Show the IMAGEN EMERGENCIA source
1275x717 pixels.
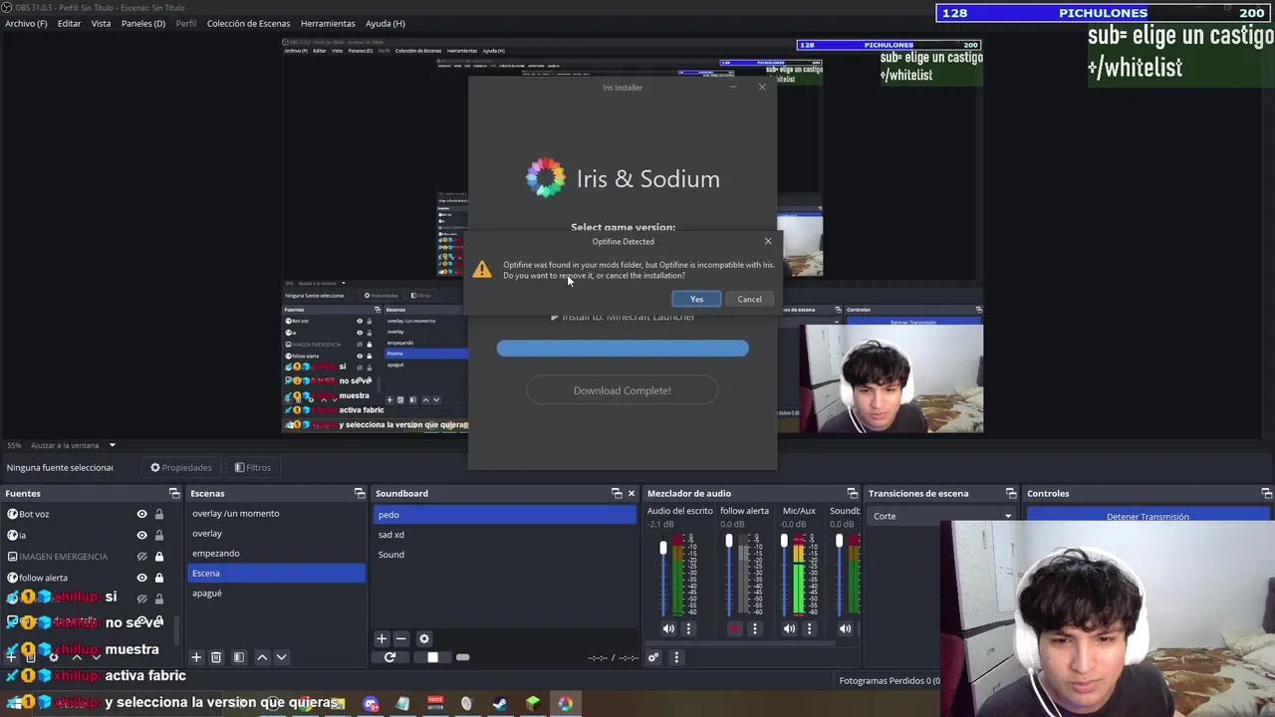[x=141, y=557]
